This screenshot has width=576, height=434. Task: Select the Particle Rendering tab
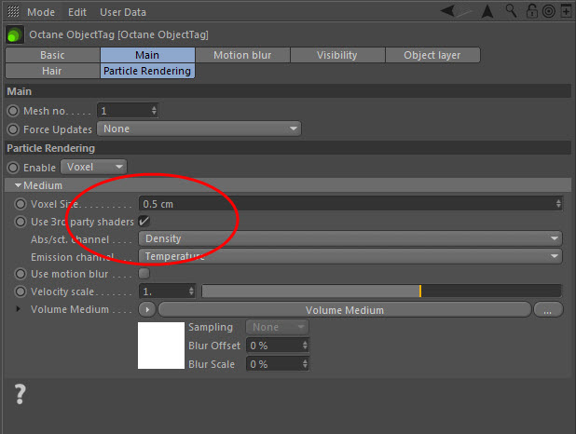pyautogui.click(x=147, y=71)
